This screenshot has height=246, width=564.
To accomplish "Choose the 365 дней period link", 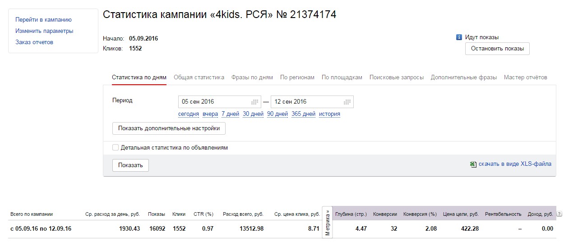I will click(303, 114).
